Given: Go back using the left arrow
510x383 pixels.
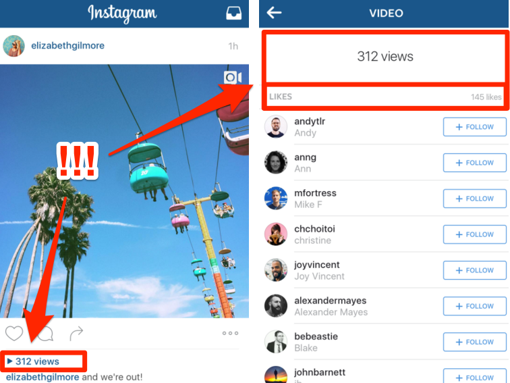Looking at the screenshot, I should point(274,13).
